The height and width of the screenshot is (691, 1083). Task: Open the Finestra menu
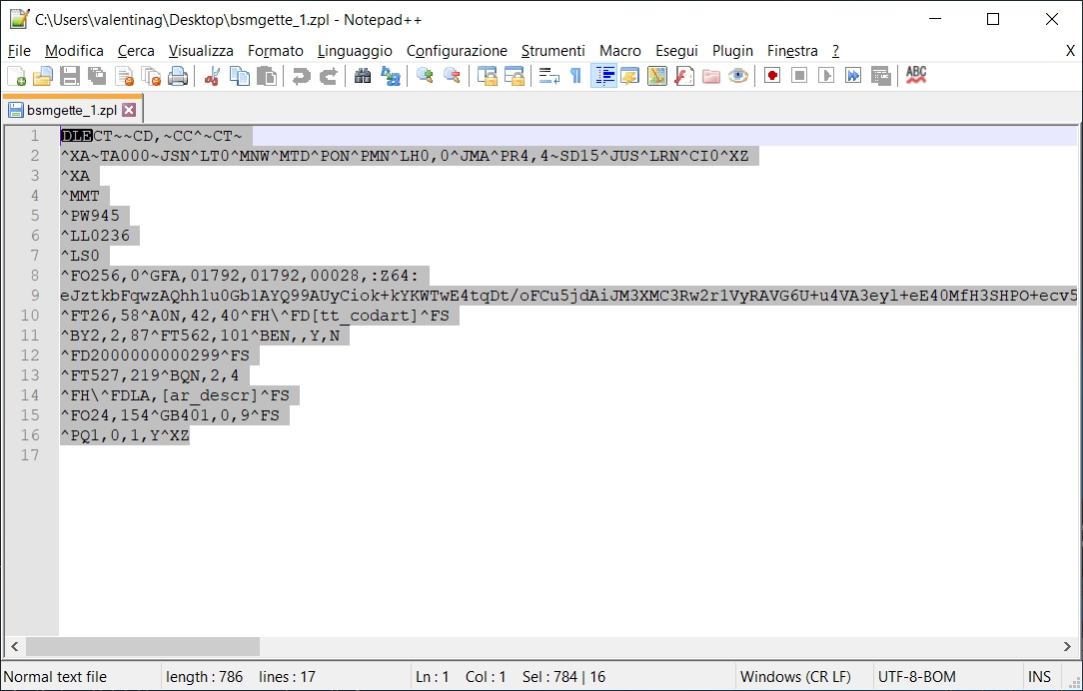coord(792,50)
